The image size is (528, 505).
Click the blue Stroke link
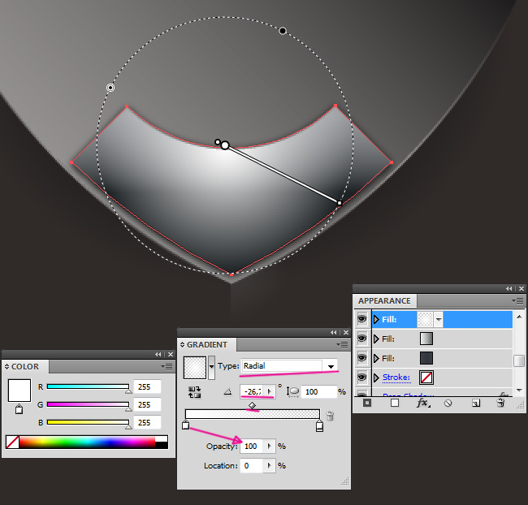(396, 378)
